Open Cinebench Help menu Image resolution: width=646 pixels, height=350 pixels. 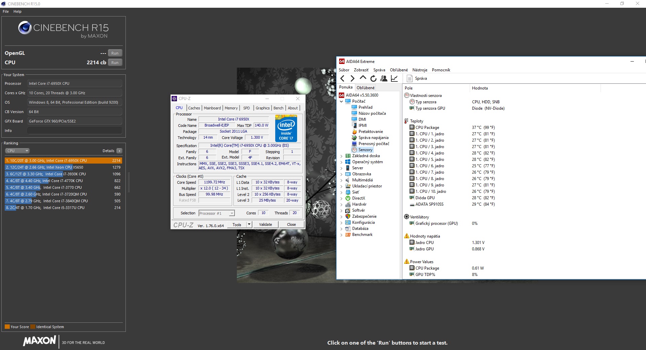point(17,11)
